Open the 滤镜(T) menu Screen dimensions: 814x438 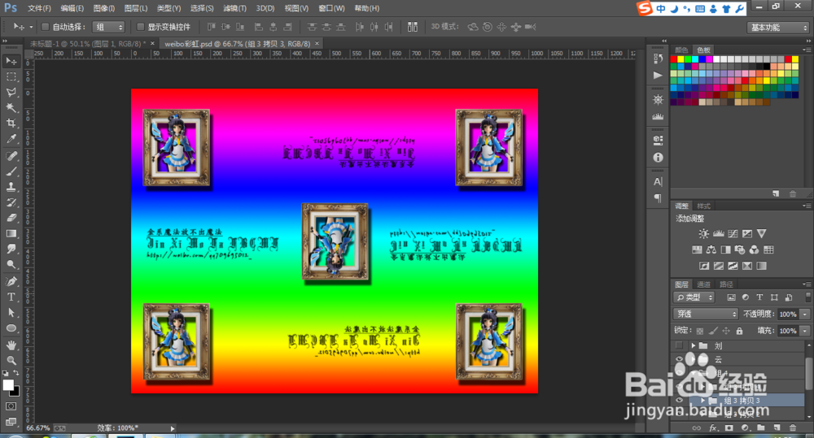point(234,8)
